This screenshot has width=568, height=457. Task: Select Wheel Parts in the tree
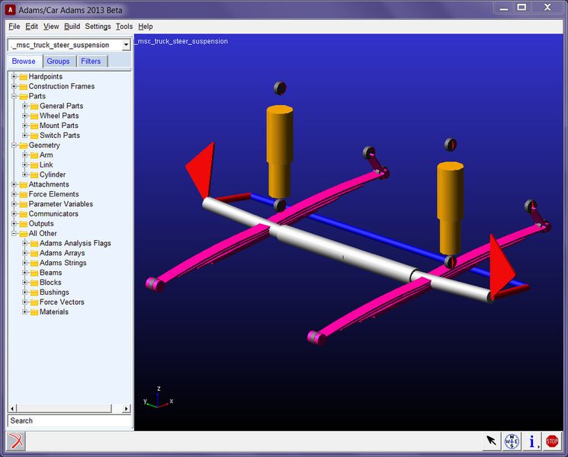pos(59,116)
